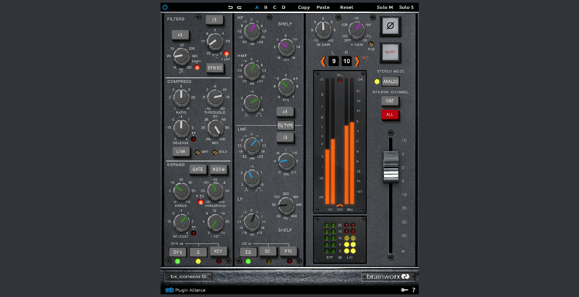Toggle the filters x3 button
This screenshot has height=297, width=579.
[x=180, y=35]
